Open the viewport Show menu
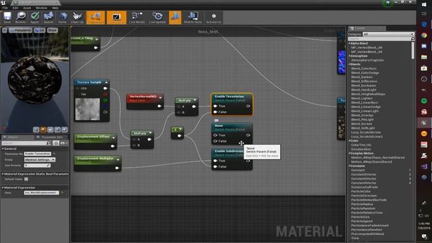The image size is (432, 243). pos(53,30)
